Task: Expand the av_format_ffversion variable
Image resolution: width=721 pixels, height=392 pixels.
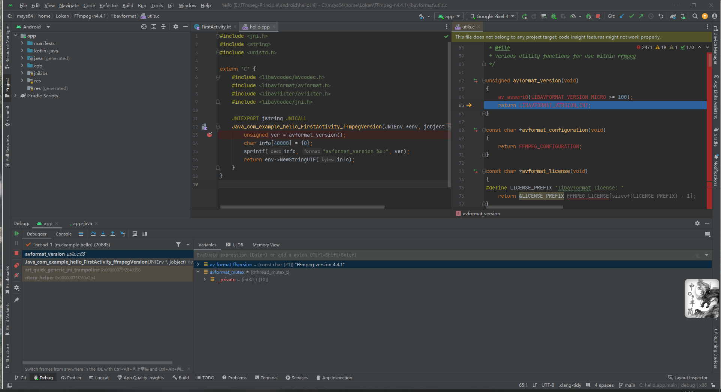Action: [198, 265]
